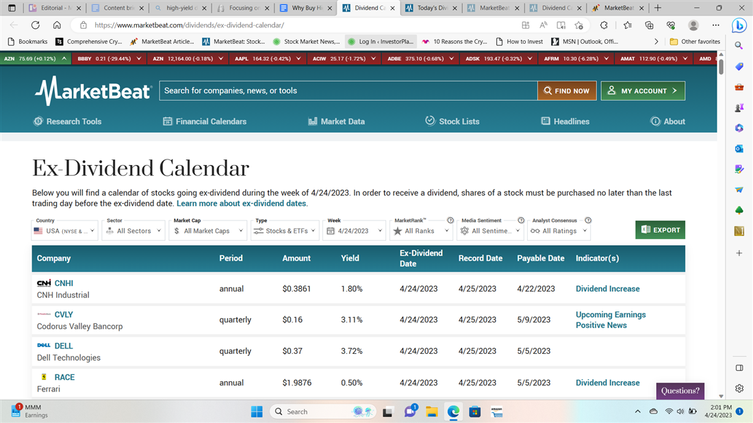This screenshot has width=753, height=423.
Task: Open sidebar settings gear icon
Action: click(x=739, y=388)
